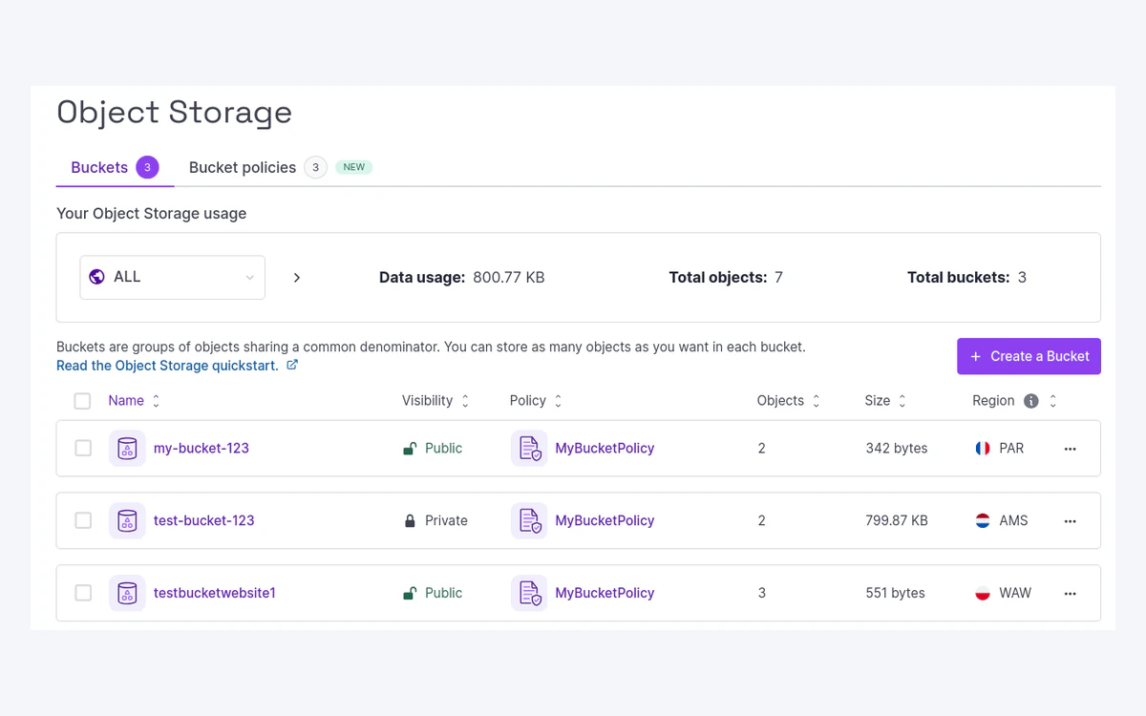The height and width of the screenshot is (716, 1146).
Task: Click Private visibility label for test-bucket-123
Action: [x=446, y=521]
